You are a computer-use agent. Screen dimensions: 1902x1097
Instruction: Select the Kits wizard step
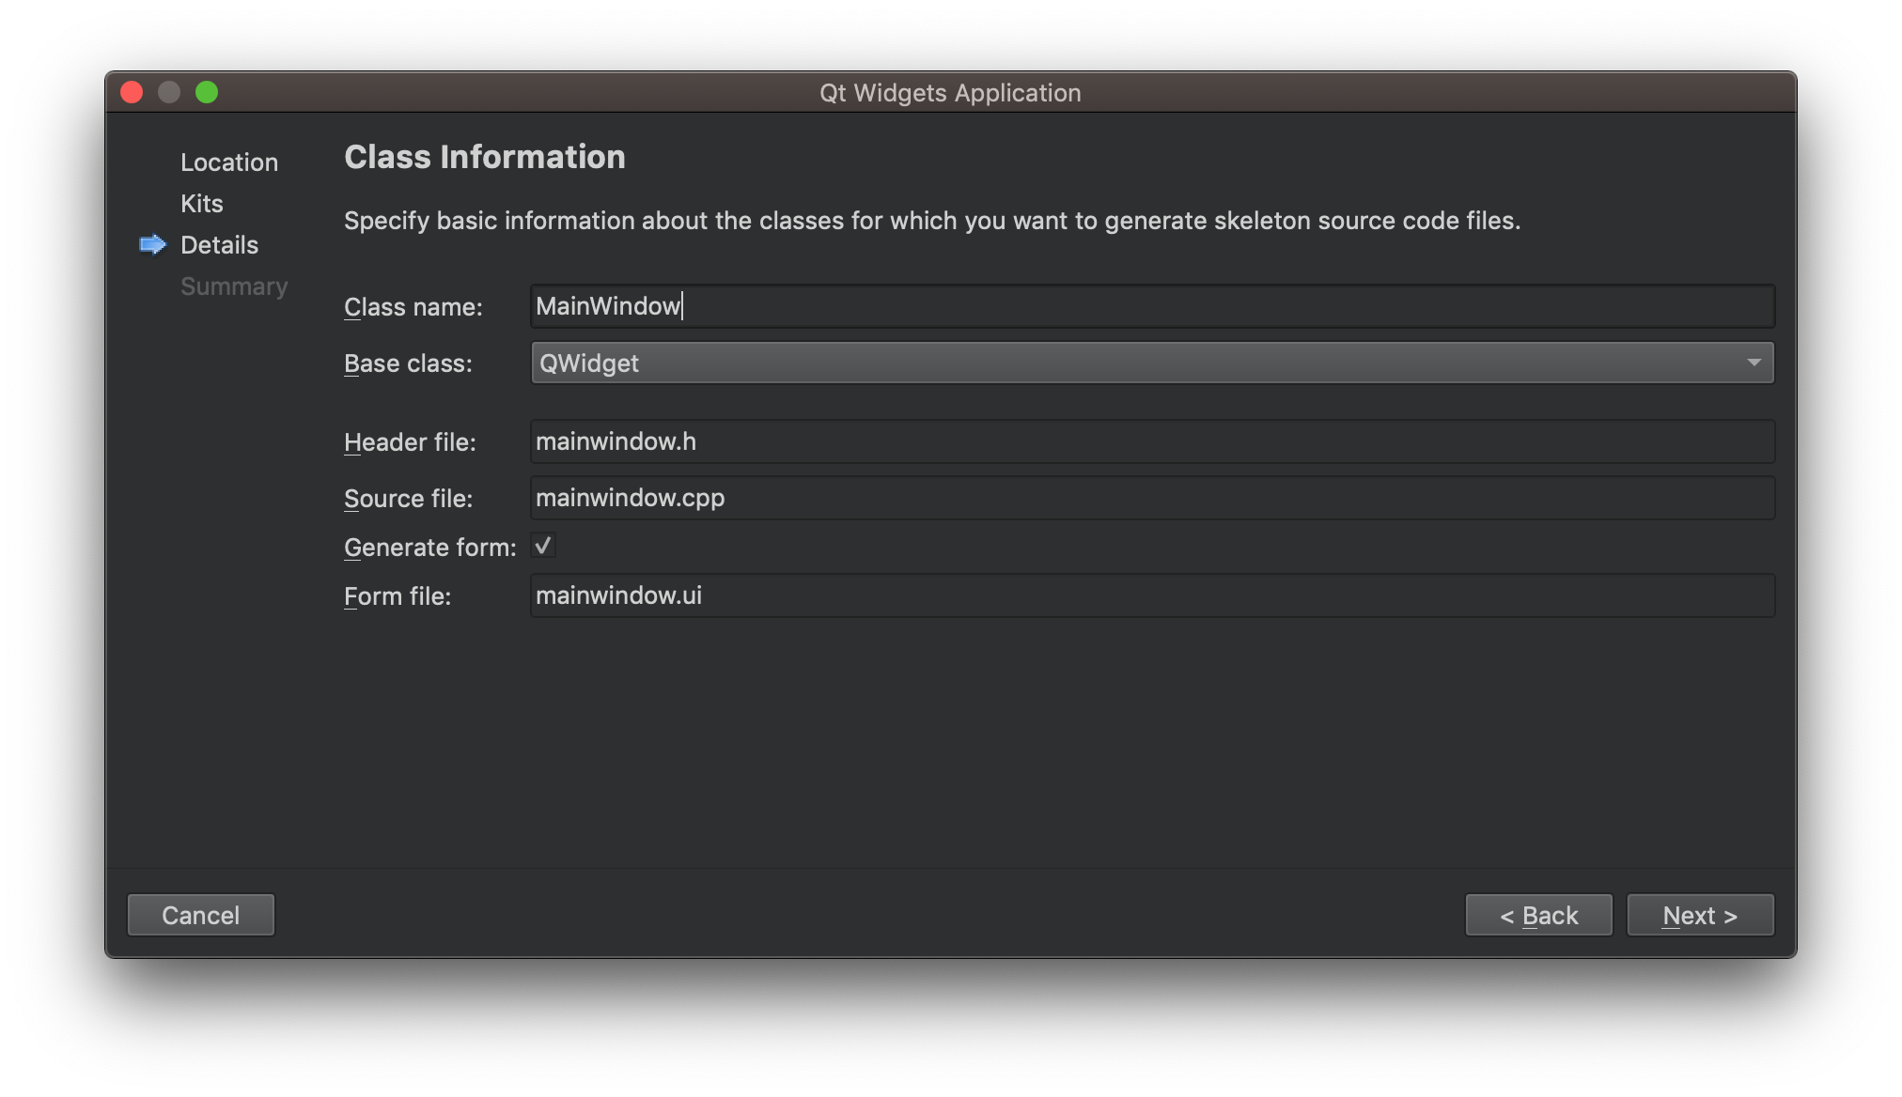click(202, 204)
